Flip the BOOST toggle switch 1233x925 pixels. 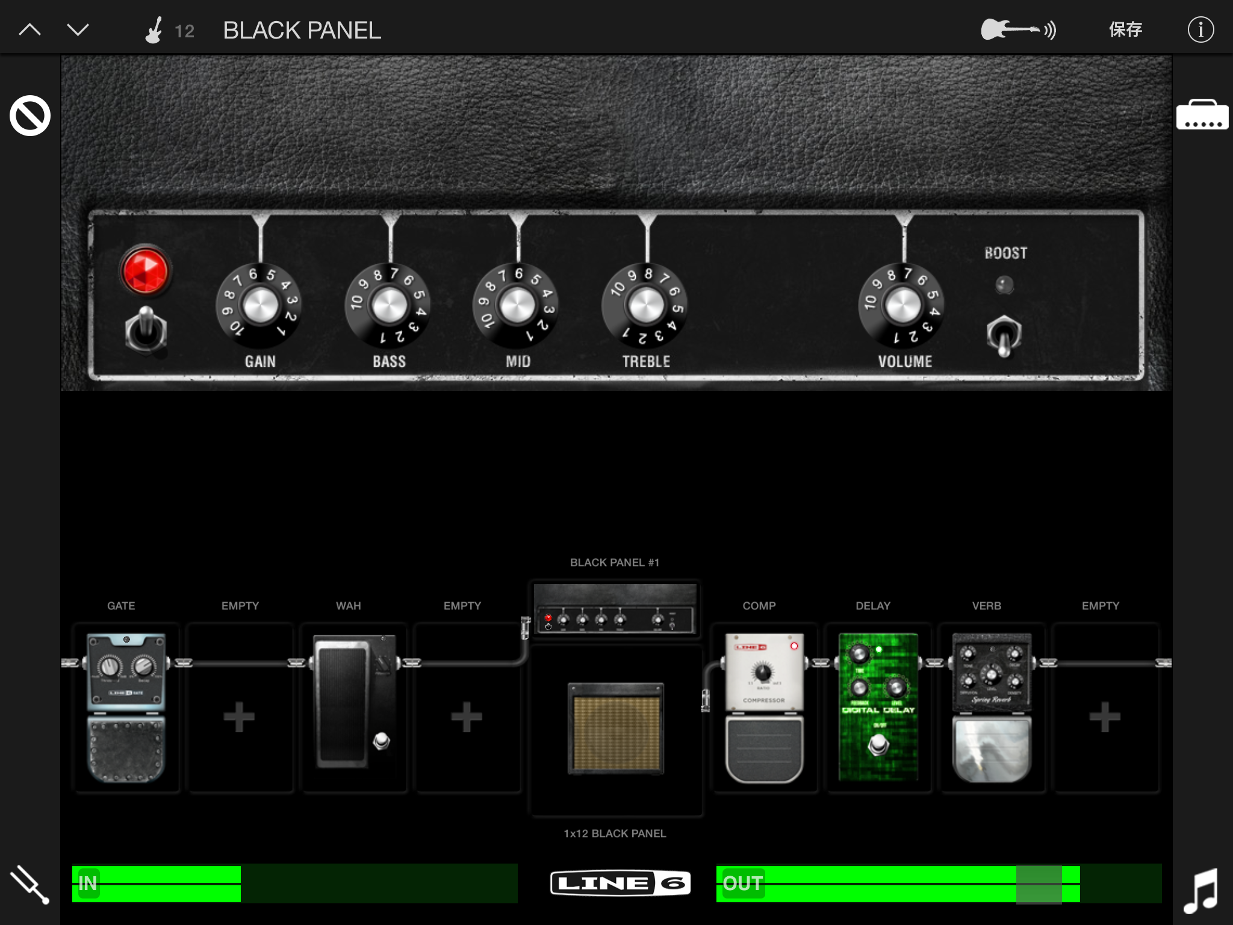coord(1004,336)
